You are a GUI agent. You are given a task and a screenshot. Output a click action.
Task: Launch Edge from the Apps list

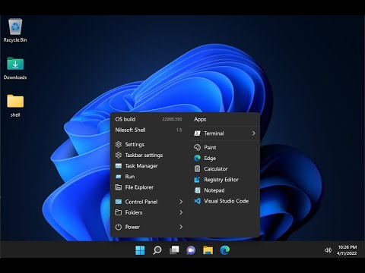pyautogui.click(x=224, y=158)
